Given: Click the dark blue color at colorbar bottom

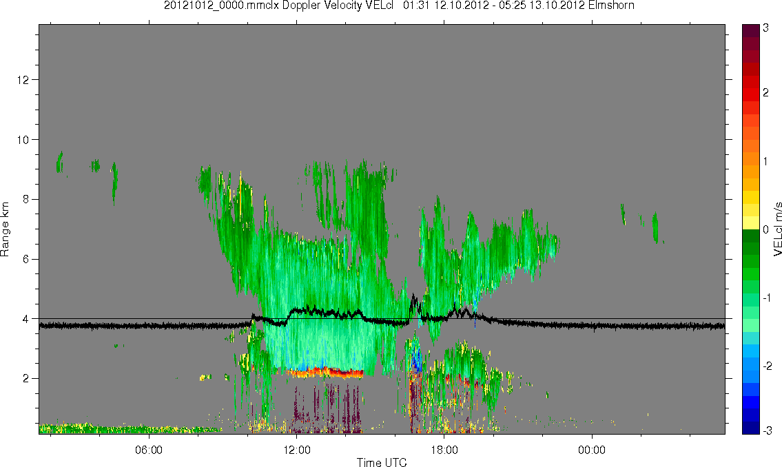Looking at the screenshot, I should pyautogui.click(x=750, y=428).
